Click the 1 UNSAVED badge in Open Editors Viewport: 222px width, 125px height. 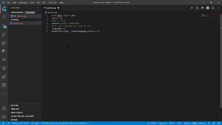30,12
